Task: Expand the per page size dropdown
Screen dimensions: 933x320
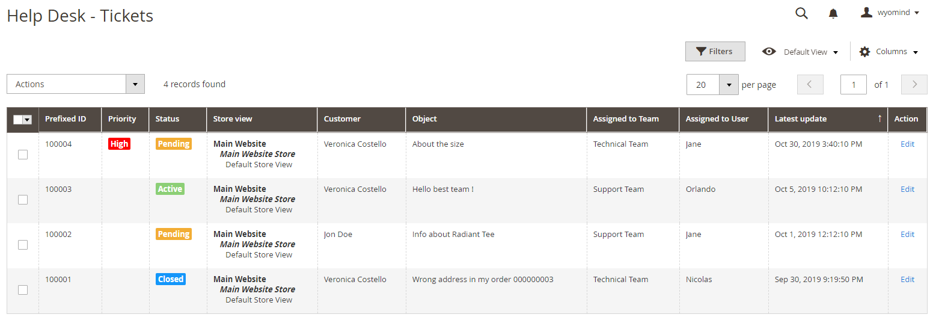Action: pos(729,85)
